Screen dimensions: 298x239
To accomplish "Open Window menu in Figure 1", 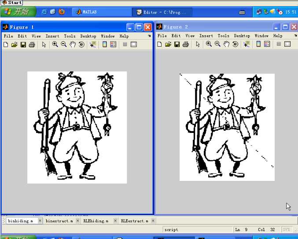I will point(108,36).
